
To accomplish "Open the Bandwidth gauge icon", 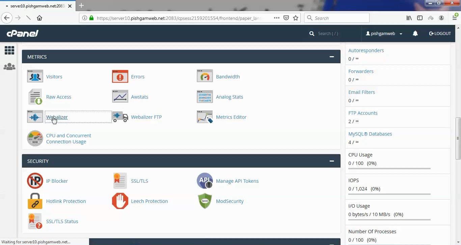I will pyautogui.click(x=205, y=76).
